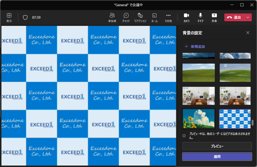Open the 共有 share screen tray
Viewport: 257px width, 167px height.
214,17
